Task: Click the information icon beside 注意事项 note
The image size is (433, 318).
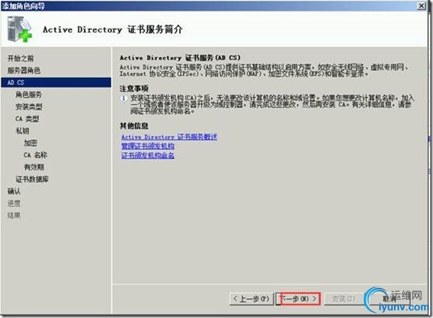Action: (x=124, y=99)
